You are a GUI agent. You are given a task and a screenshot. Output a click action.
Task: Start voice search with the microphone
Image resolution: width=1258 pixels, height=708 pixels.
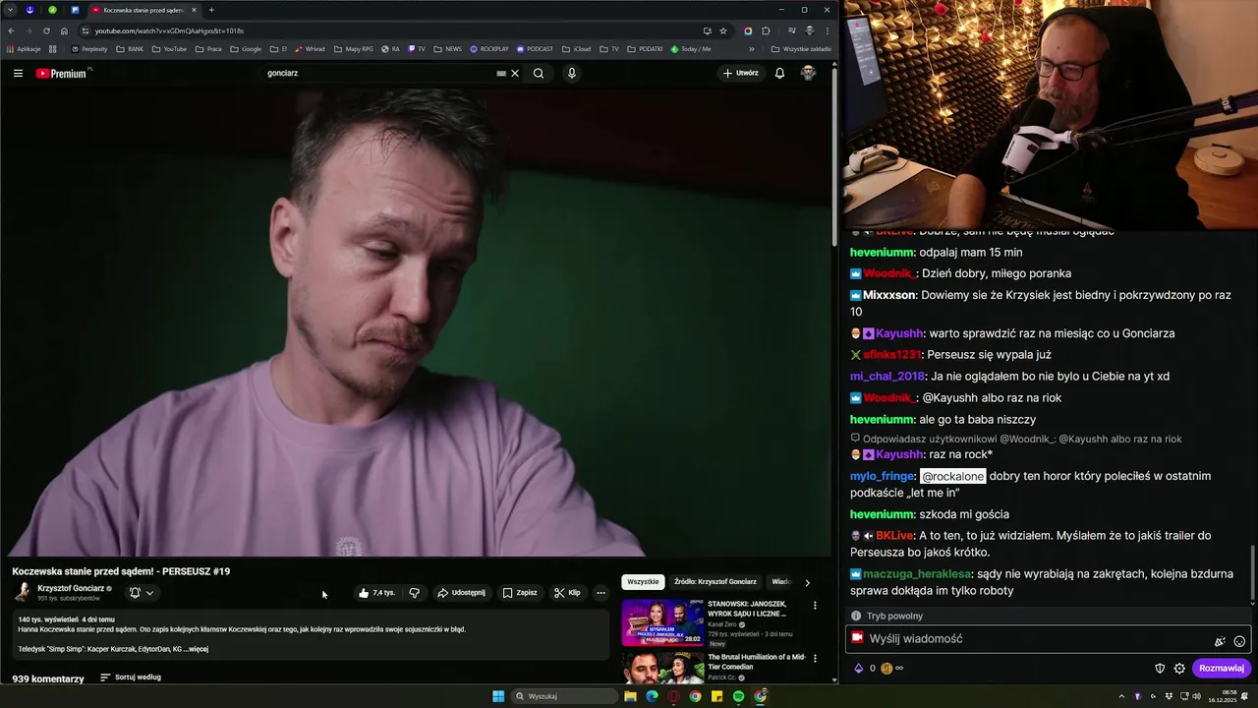coord(572,73)
